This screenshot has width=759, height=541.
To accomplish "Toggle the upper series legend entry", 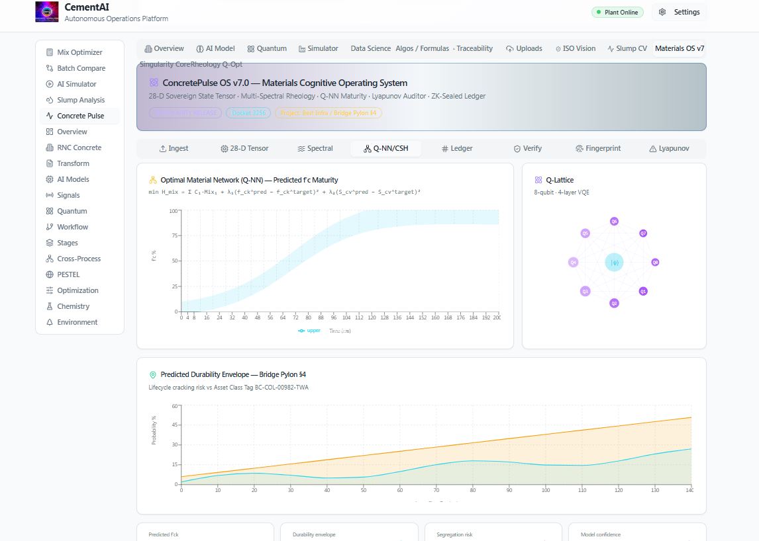I will [x=309, y=331].
